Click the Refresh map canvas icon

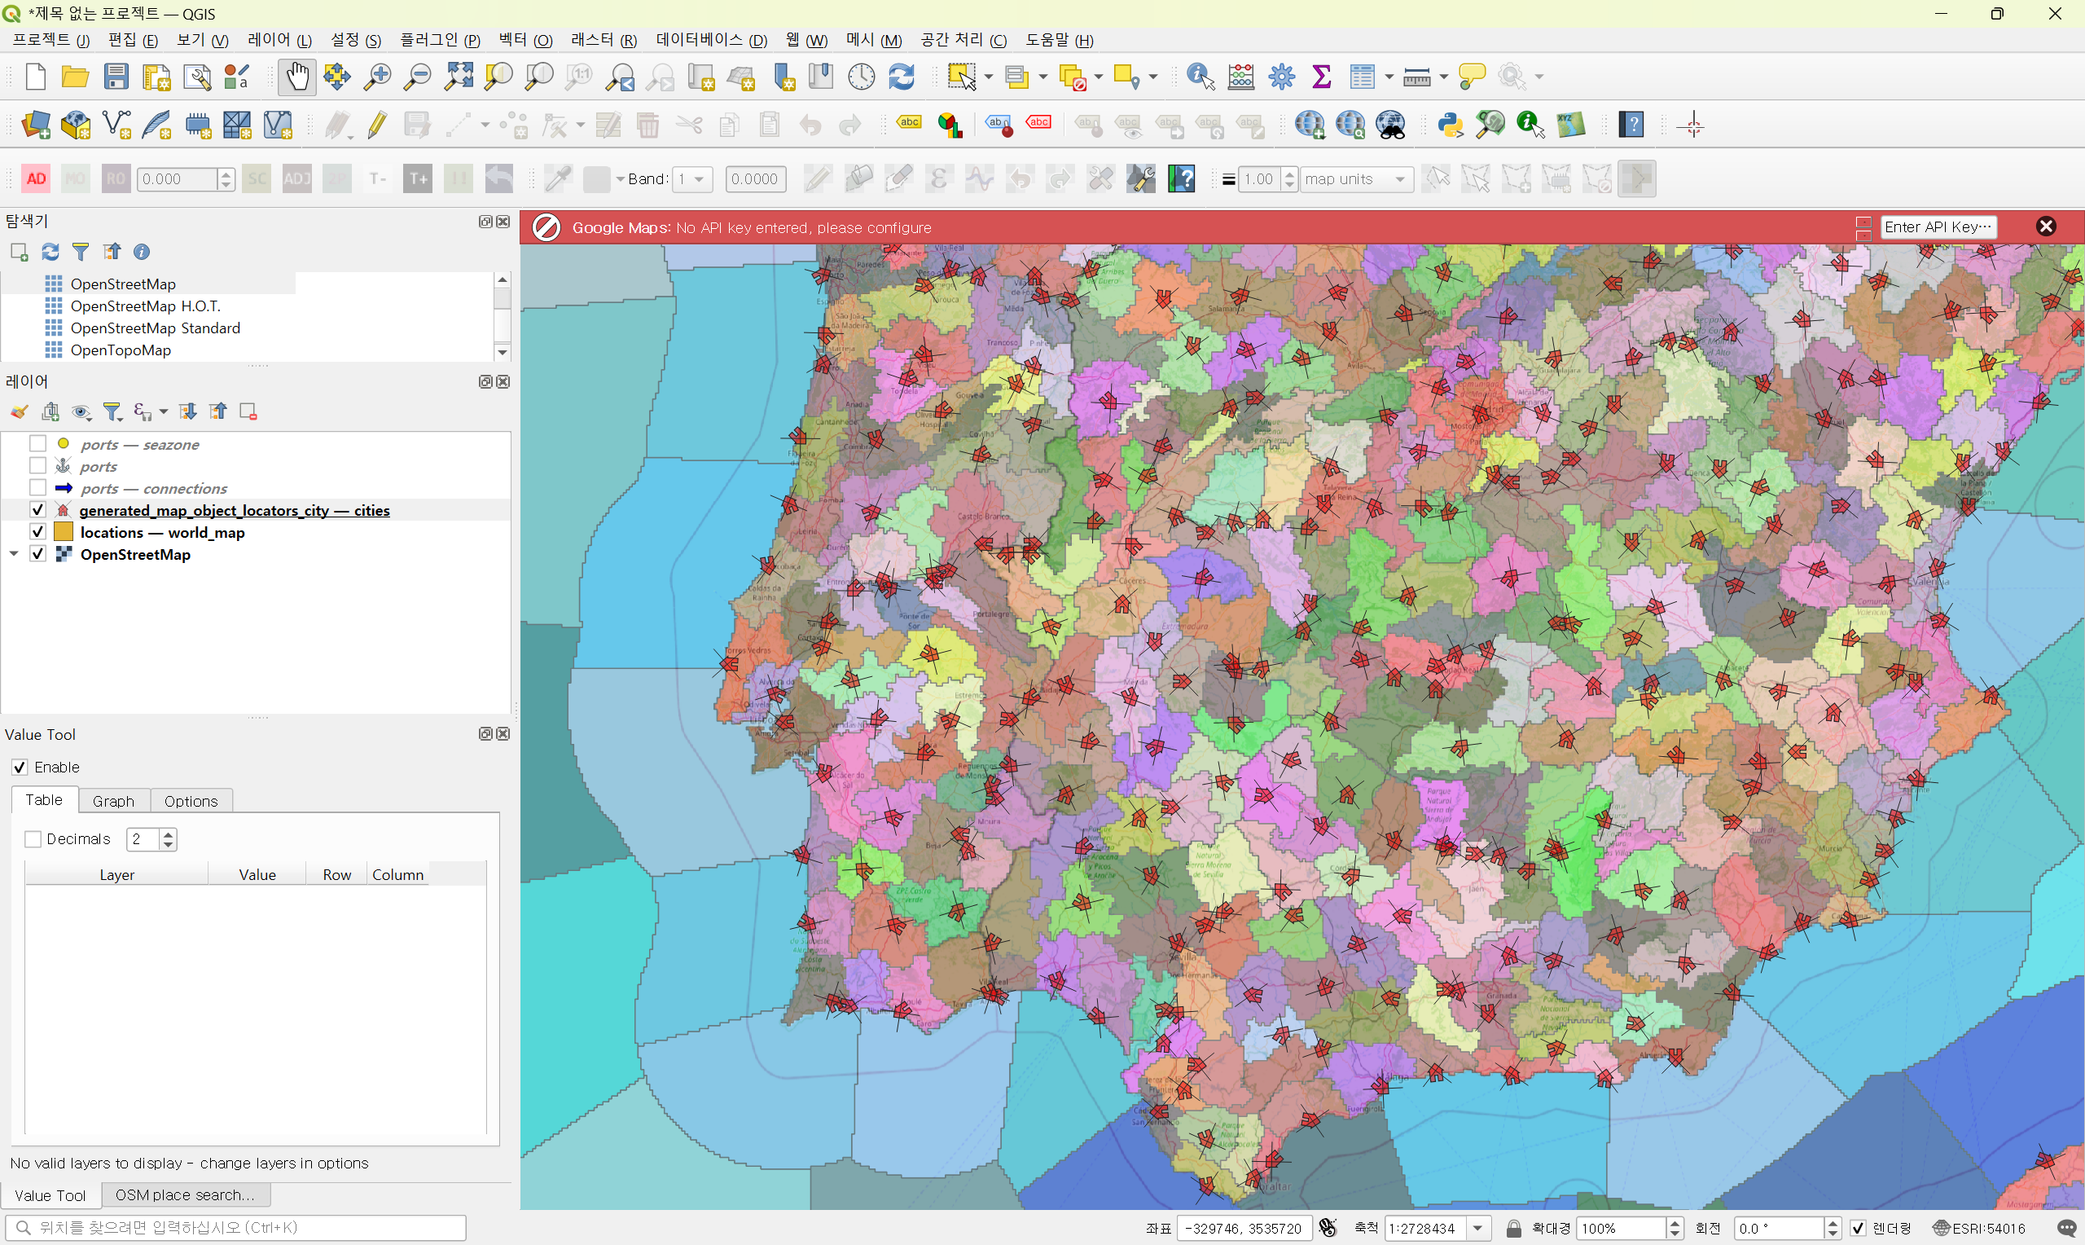click(x=902, y=77)
